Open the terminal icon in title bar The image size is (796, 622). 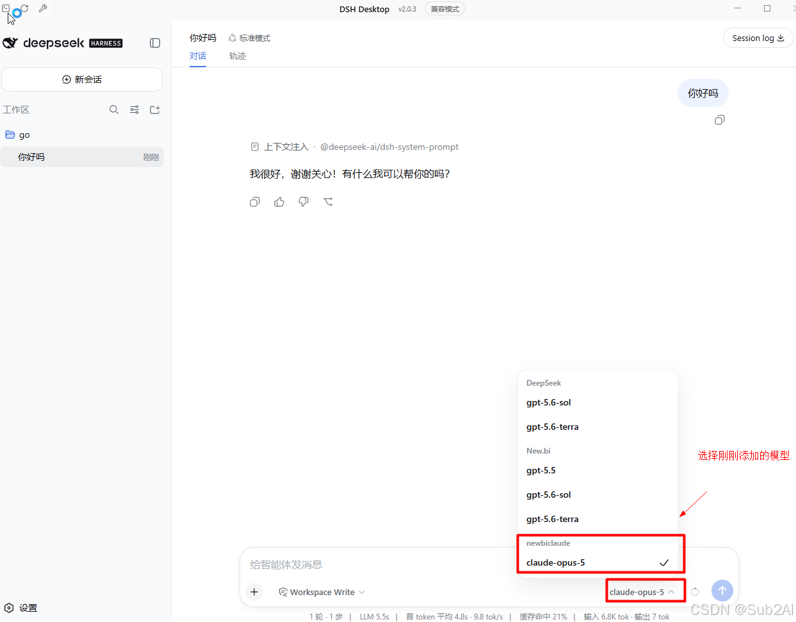pyautogui.click(x=6, y=8)
